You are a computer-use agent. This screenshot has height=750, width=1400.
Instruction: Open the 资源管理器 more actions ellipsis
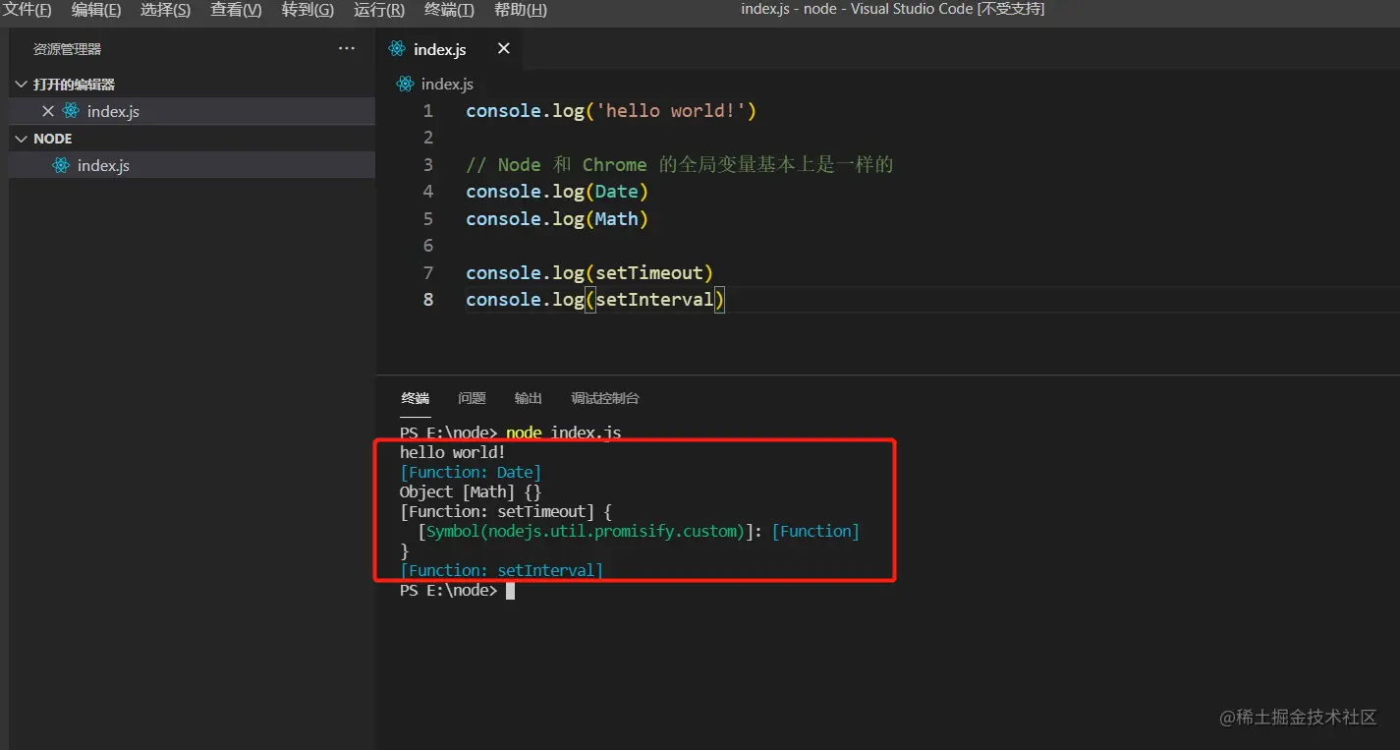(347, 48)
